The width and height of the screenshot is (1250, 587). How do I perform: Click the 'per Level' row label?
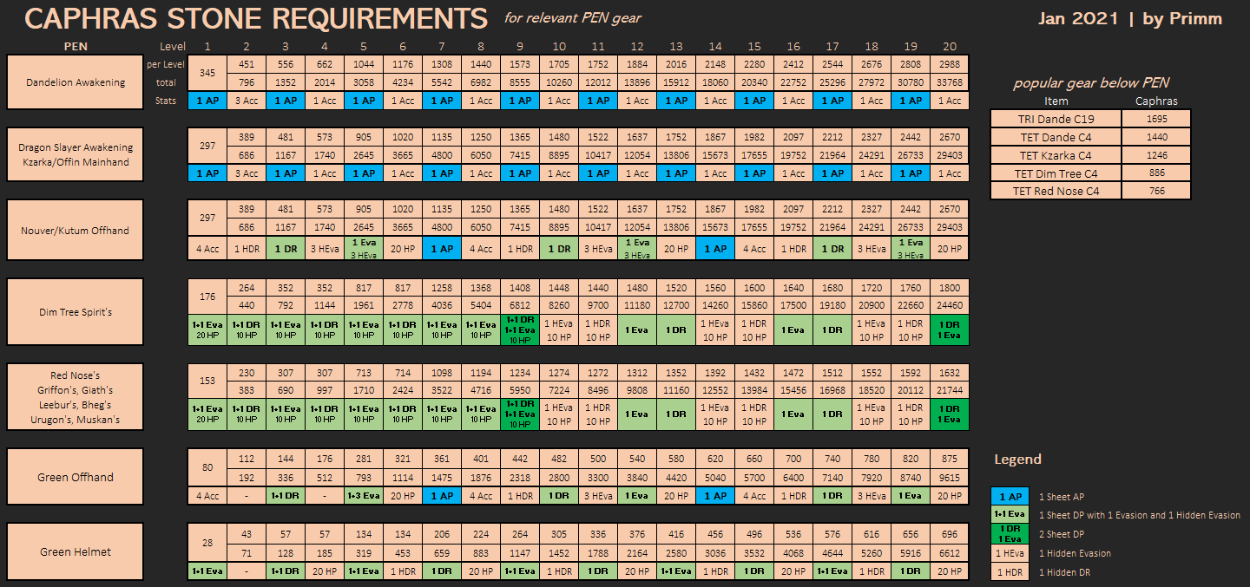167,64
